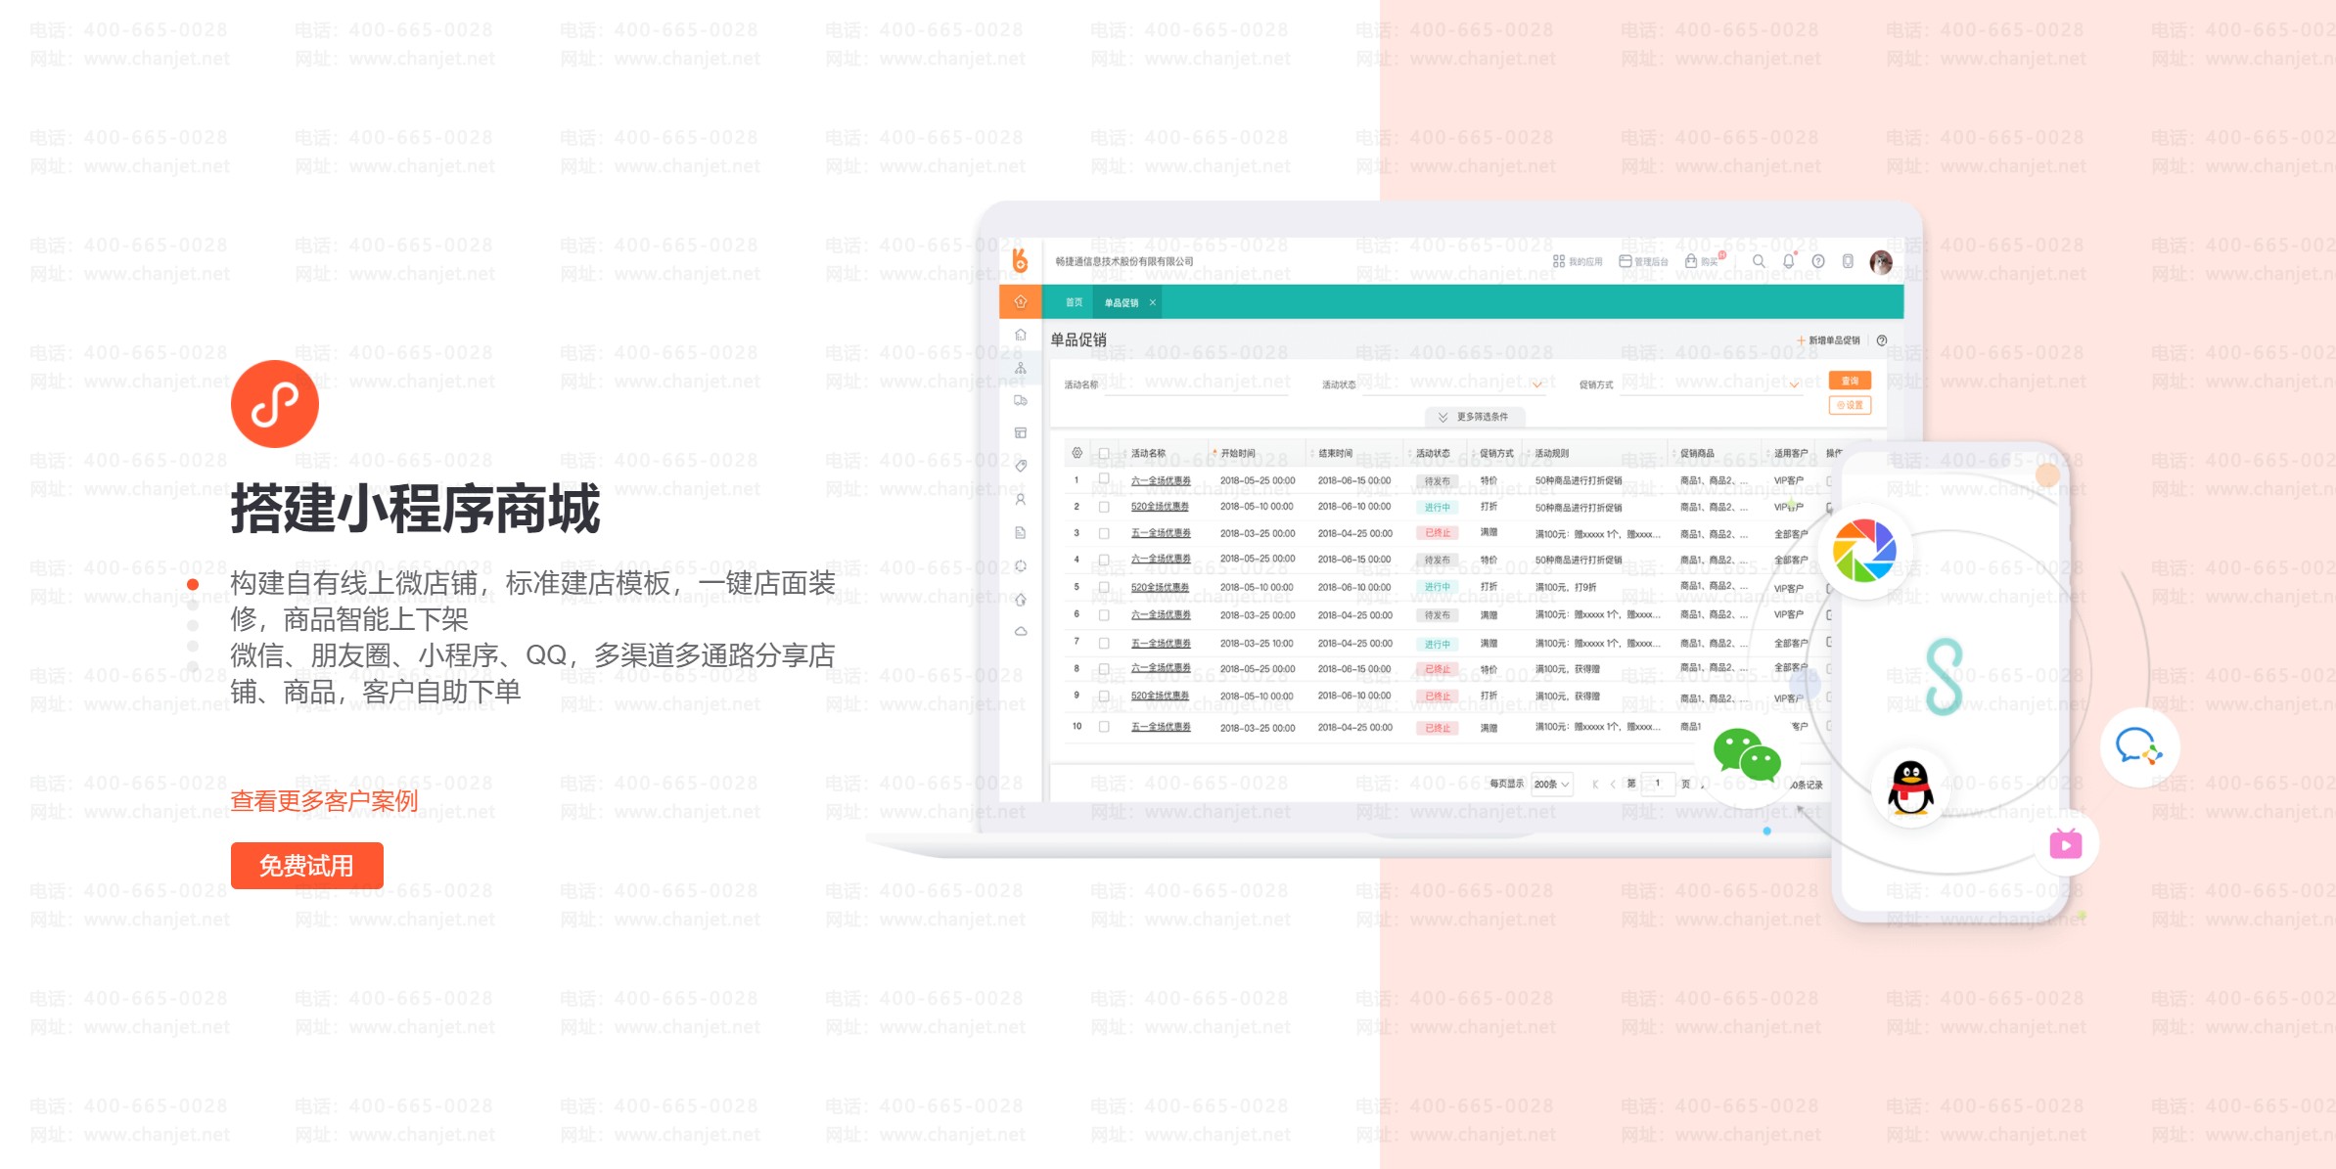This screenshot has height=1169, width=2336.
Task: Check the row 6 checkbox
Action: (1104, 614)
